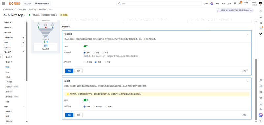
Task: Collapse the 缓存 sidebar section
Action: (x=23, y=106)
